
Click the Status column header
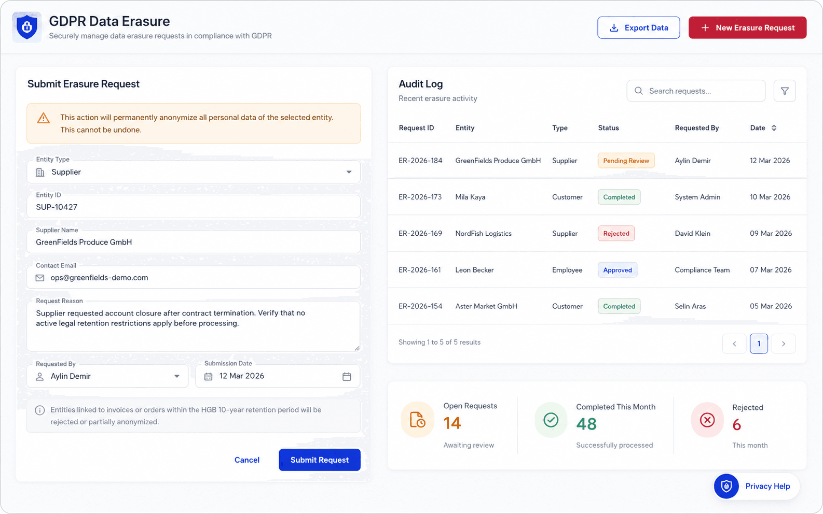tap(608, 128)
